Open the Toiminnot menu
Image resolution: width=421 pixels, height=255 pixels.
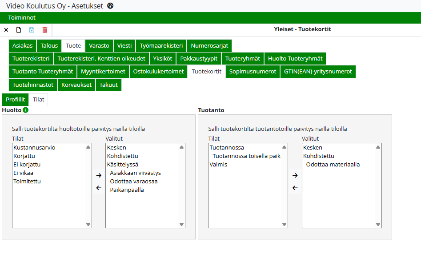tap(22, 18)
